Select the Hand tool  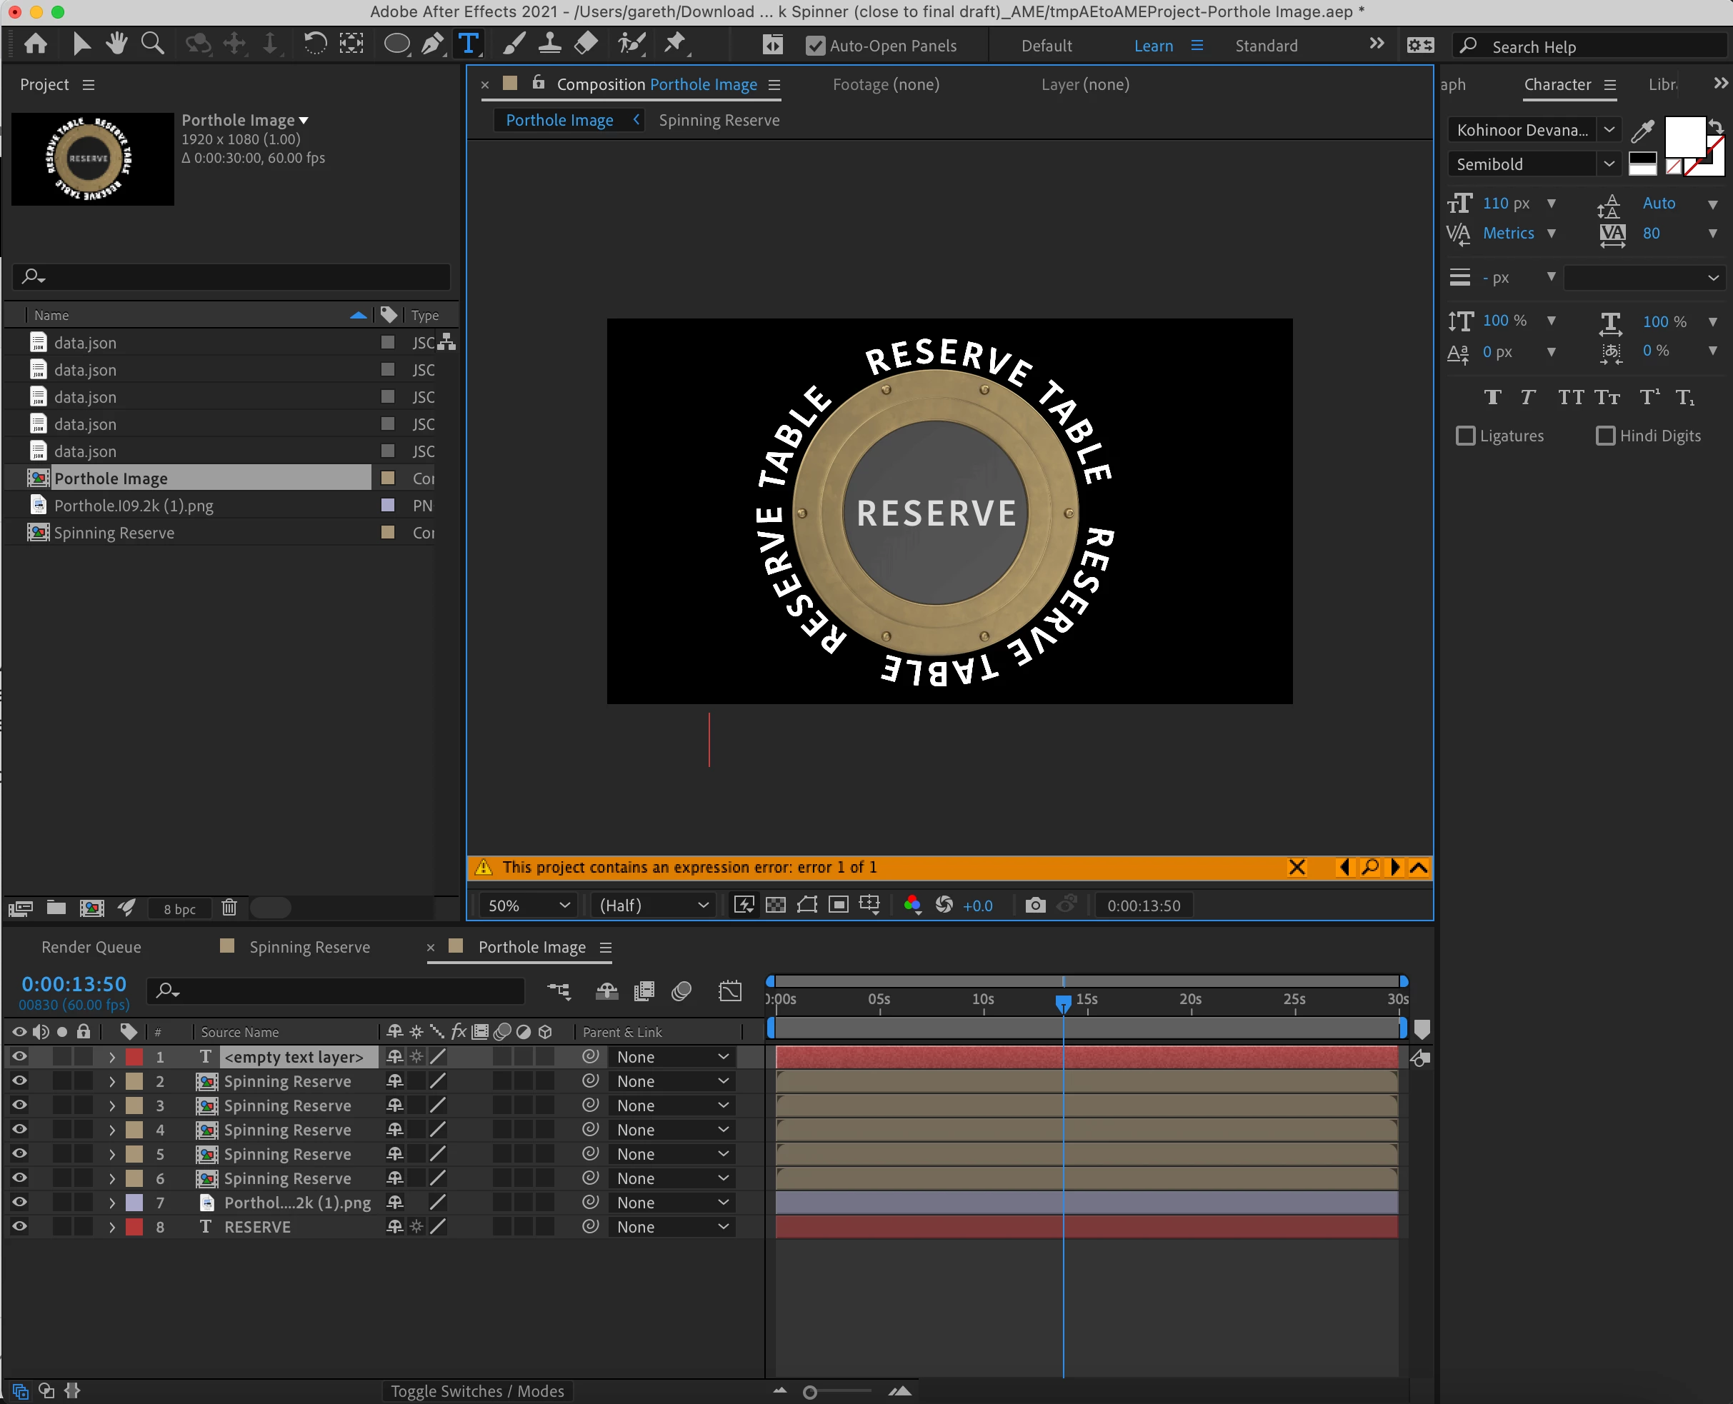click(x=116, y=44)
